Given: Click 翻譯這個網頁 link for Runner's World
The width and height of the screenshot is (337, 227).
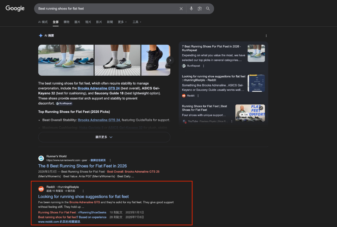Looking at the screenshot, I should pos(98,160).
